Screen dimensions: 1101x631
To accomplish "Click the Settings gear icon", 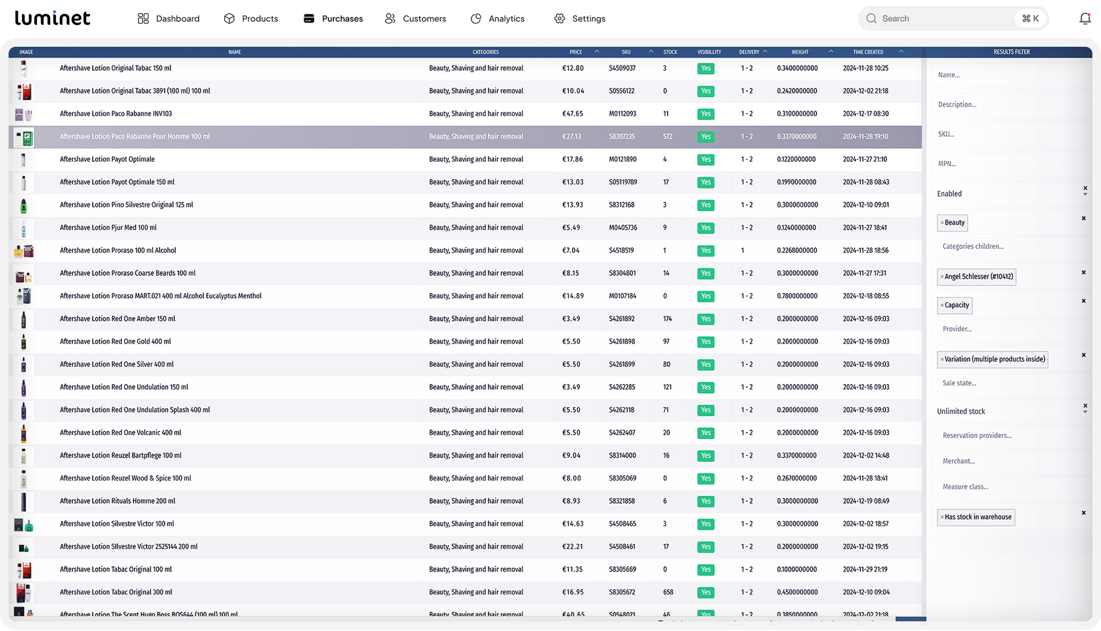I will coord(559,19).
